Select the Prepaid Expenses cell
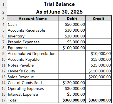Viewport: 113px width, 104px height. point(33,42)
